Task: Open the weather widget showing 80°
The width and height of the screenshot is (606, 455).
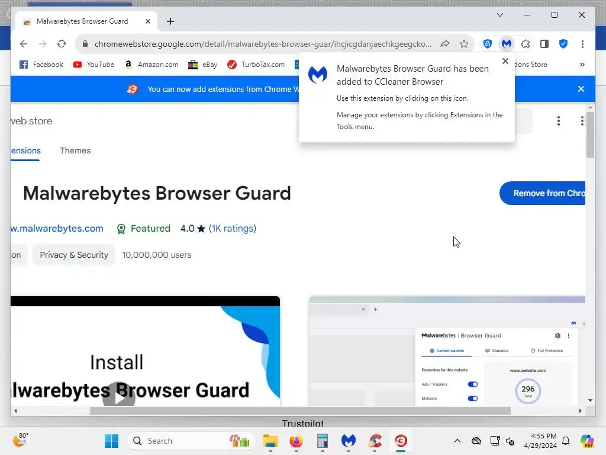Action: 20,440
